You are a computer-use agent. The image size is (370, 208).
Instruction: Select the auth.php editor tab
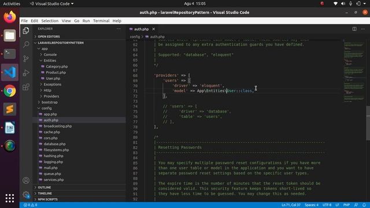click(x=141, y=29)
